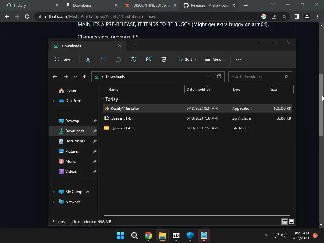Click the Chrome page vertical scrollbar thumb
The width and height of the screenshot is (324, 243).
[321, 105]
